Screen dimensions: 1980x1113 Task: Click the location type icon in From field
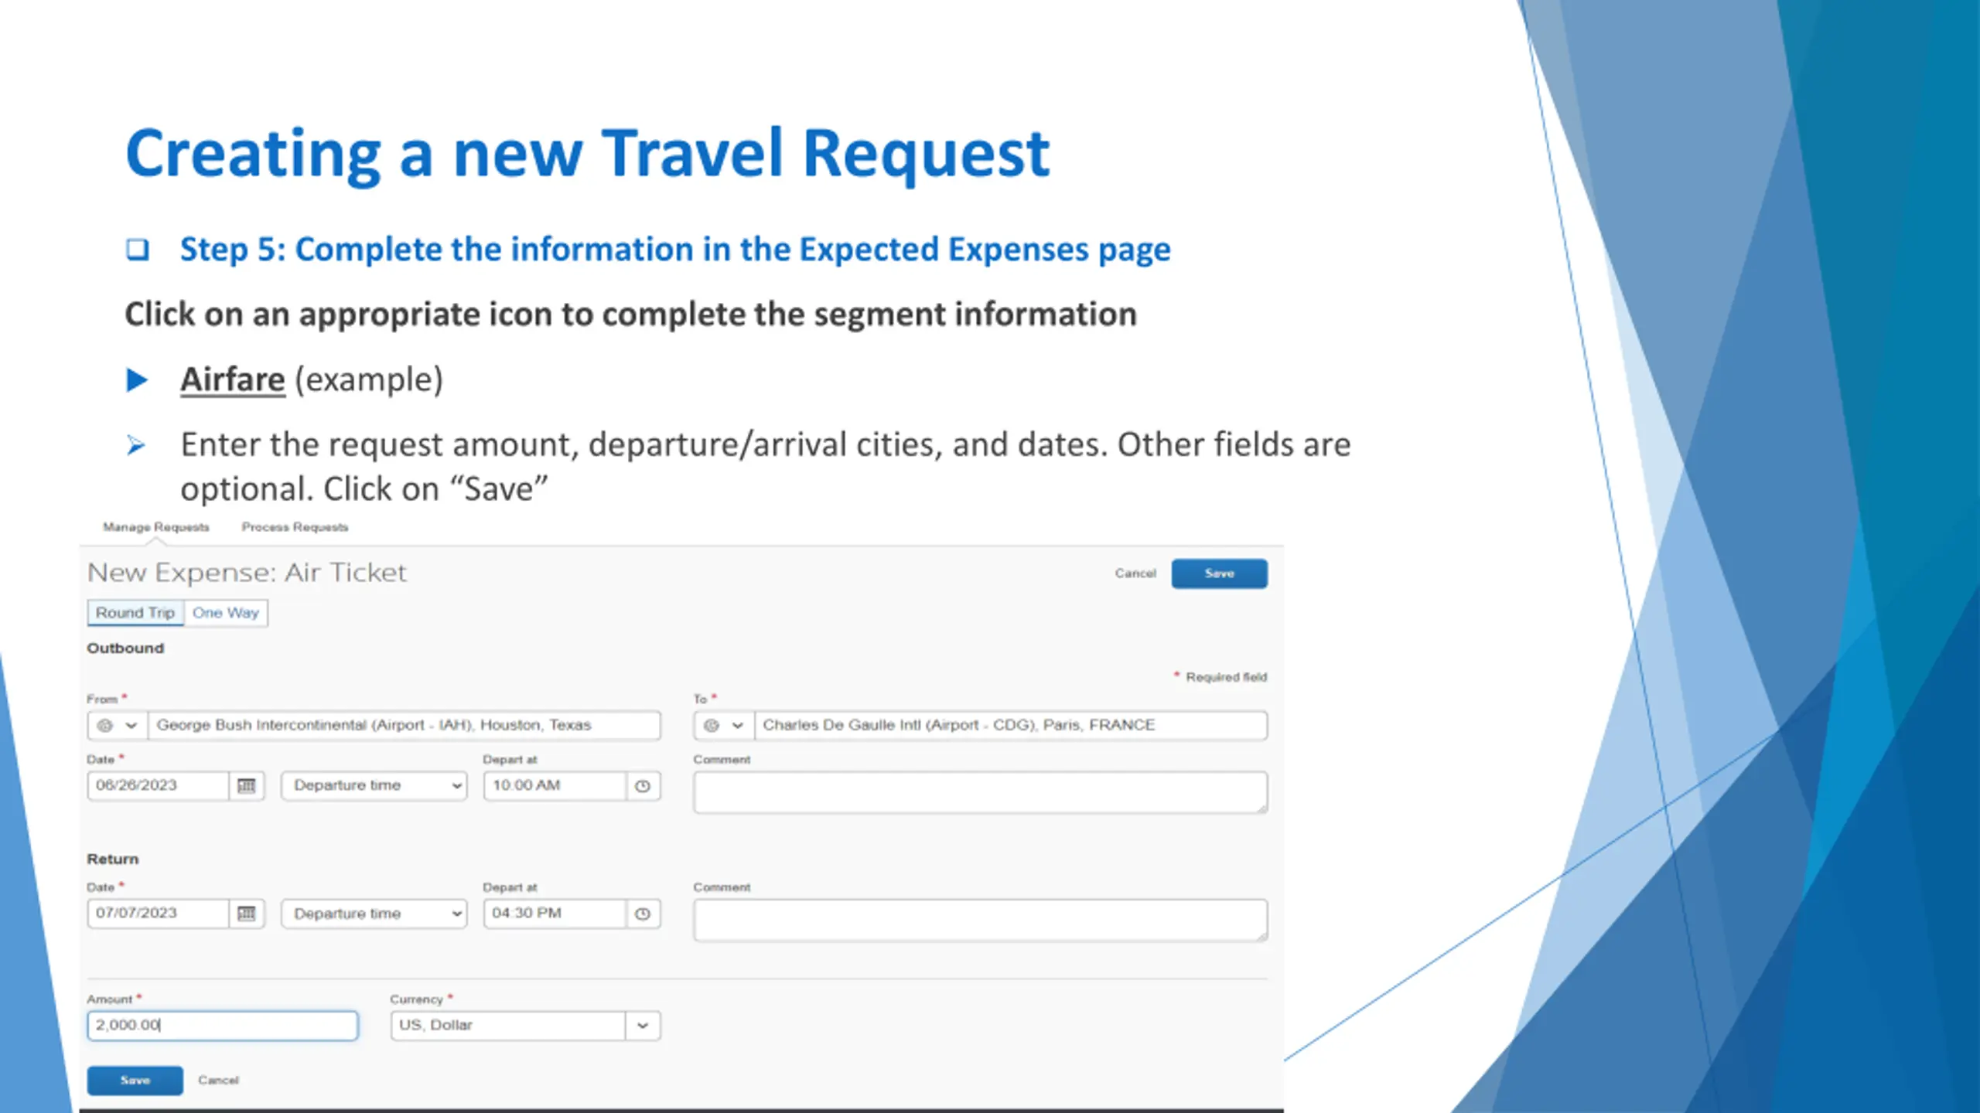pyautogui.click(x=105, y=726)
